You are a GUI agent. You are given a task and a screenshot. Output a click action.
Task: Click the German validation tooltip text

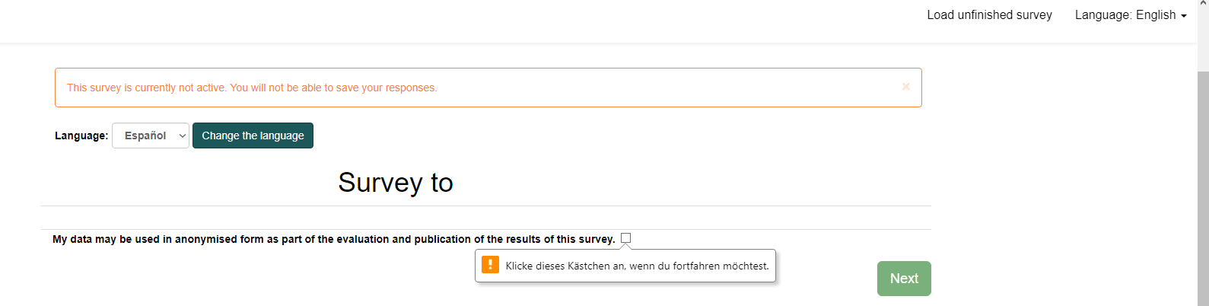tap(637, 266)
